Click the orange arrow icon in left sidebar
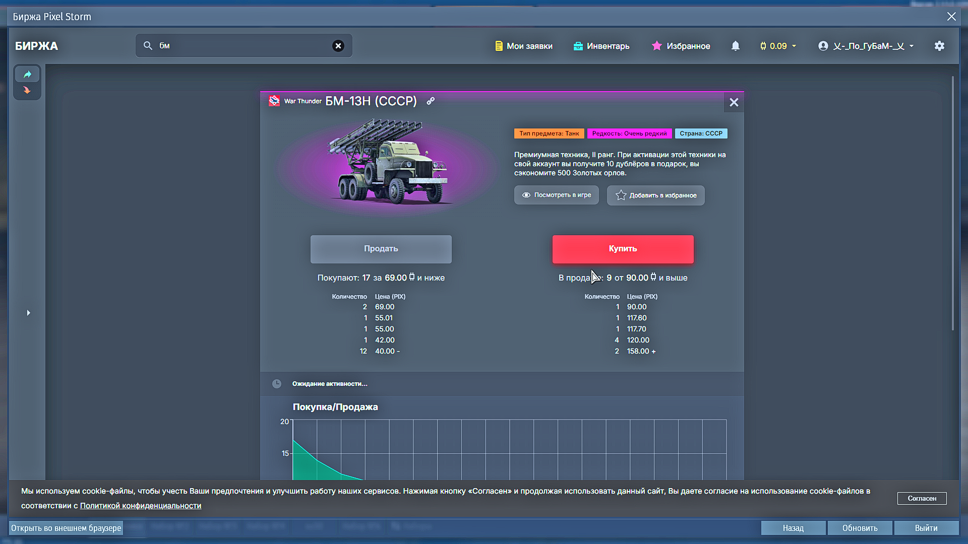The image size is (968, 544). 27,91
